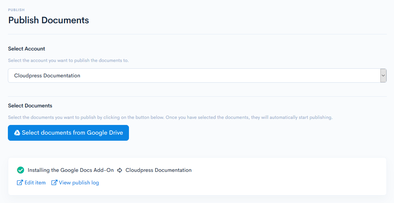This screenshot has height=203, width=394.
Task: Click the 'Select the documents you want' description
Action: pyautogui.click(x=170, y=117)
